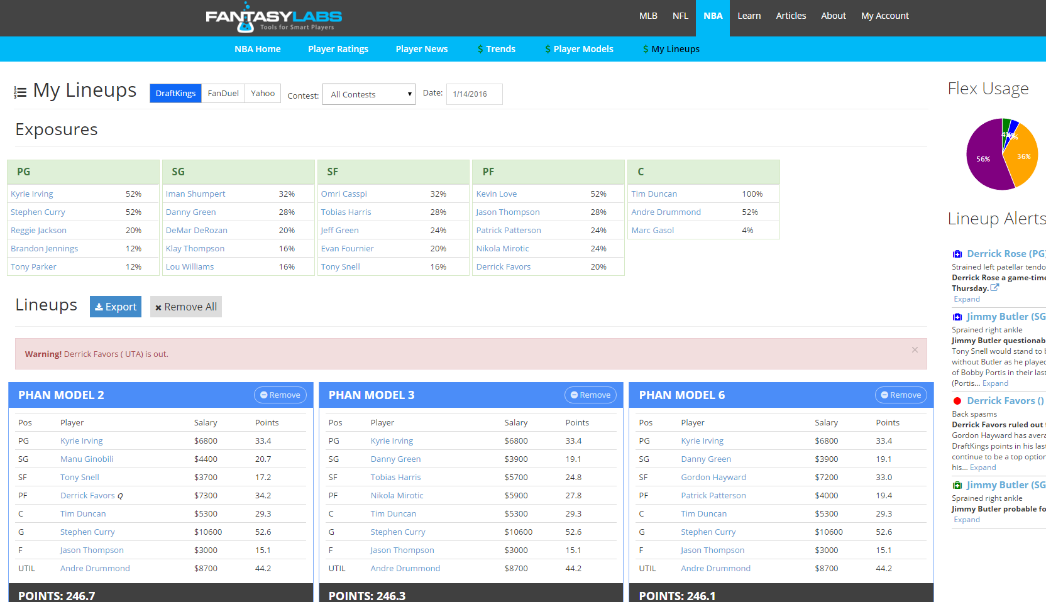This screenshot has width=1046, height=602.
Task: Open Gordon Hayward in Phan Model 6
Action: [713, 478]
